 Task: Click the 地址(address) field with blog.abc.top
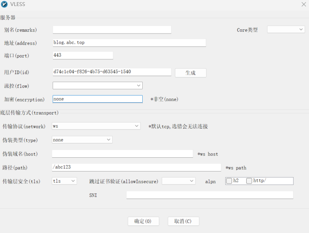pyautogui.click(x=129, y=43)
